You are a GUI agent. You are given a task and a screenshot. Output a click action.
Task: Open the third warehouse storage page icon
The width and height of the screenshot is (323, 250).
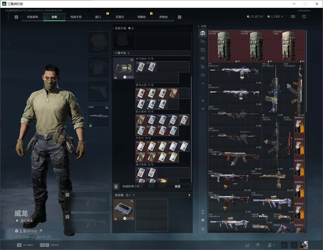click(203, 50)
